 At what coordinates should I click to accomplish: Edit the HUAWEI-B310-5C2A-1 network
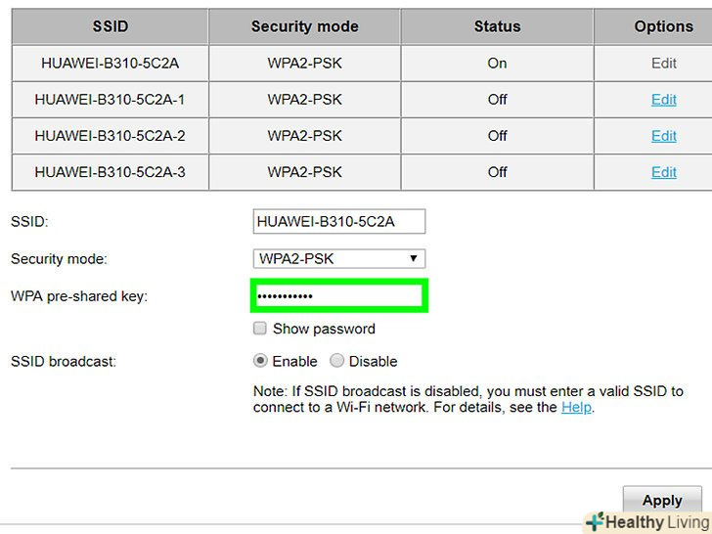click(664, 99)
